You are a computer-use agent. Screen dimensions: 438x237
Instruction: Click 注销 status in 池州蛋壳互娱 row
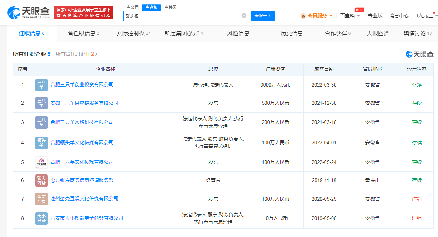417,199
